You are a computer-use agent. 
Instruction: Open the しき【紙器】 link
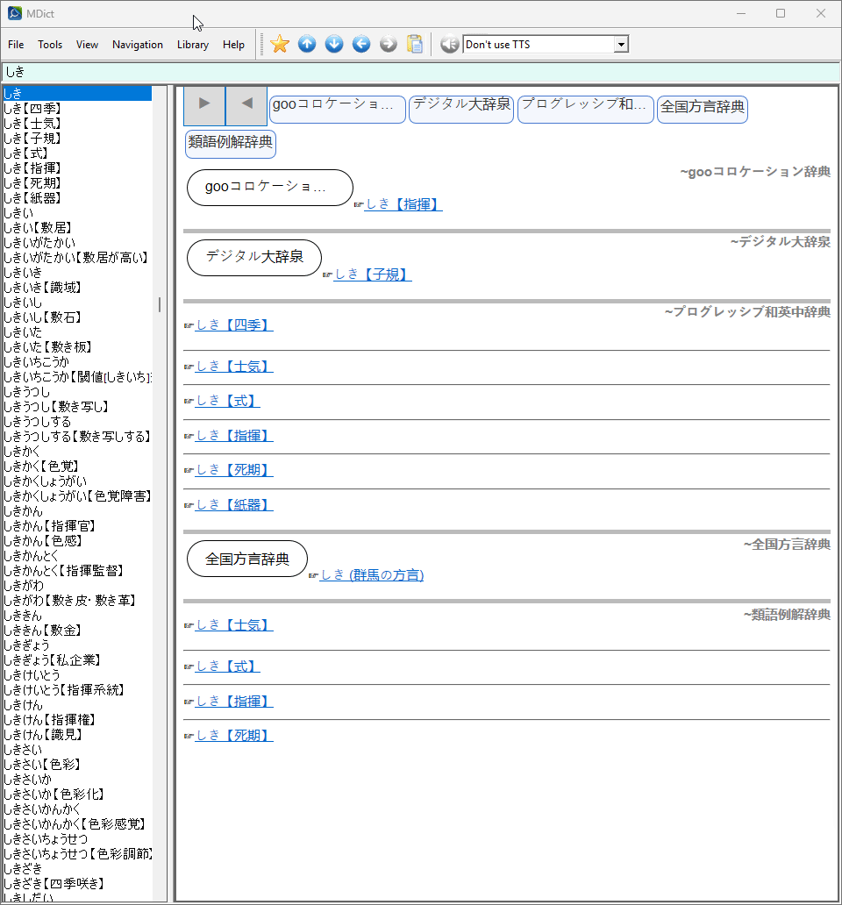233,505
